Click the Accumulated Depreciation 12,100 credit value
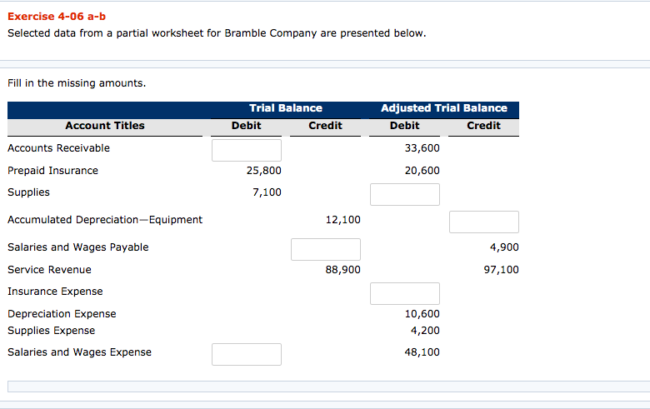The image size is (650, 409). pyautogui.click(x=342, y=220)
